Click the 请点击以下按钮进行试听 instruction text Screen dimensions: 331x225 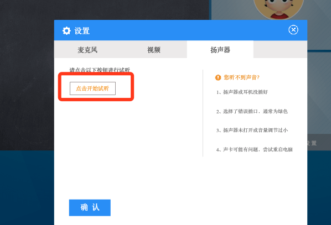pos(100,70)
